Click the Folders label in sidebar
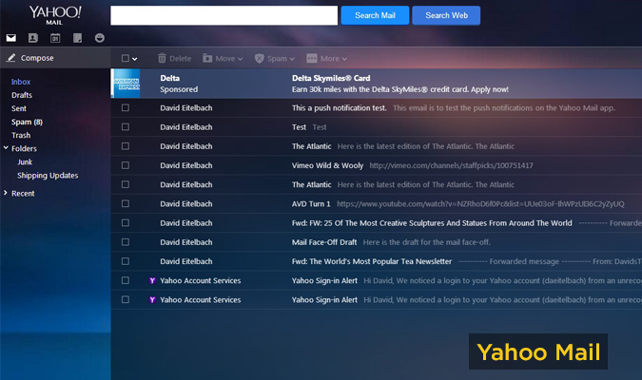The height and width of the screenshot is (380, 642). click(24, 148)
